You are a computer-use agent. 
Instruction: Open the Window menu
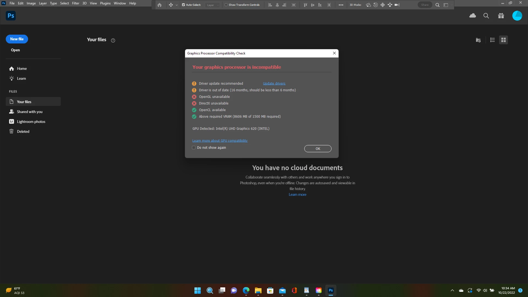coord(120,3)
